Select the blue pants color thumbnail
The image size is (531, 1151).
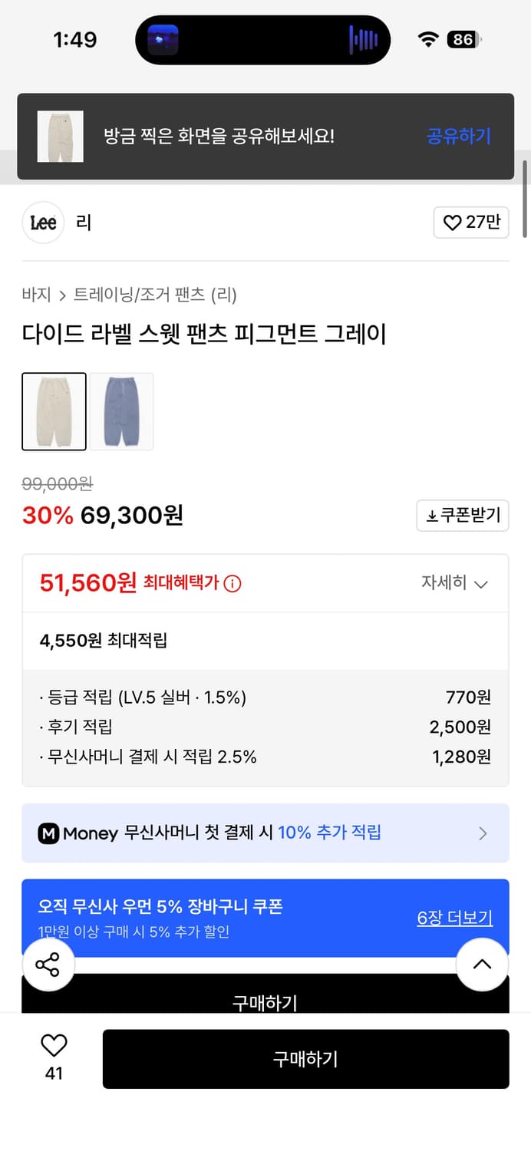122,411
